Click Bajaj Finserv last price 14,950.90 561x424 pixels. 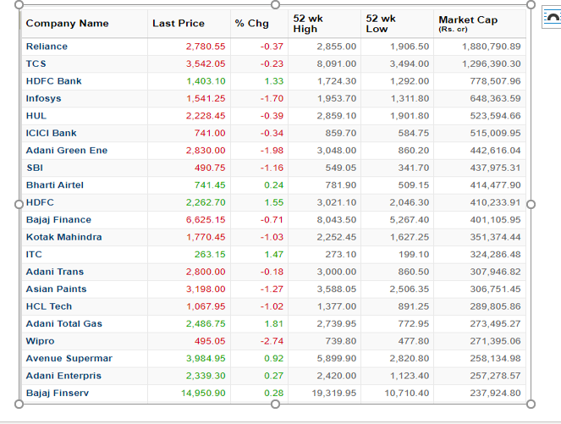tap(203, 394)
